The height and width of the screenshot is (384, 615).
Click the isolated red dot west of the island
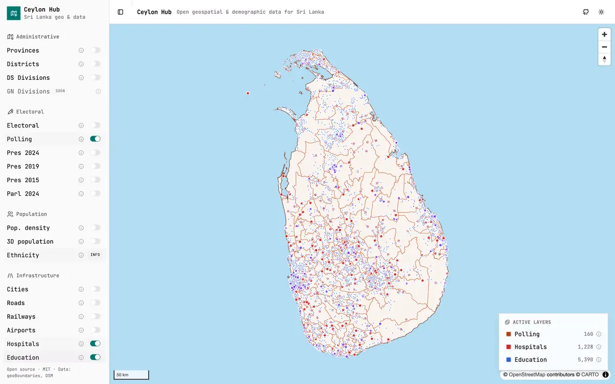point(248,93)
